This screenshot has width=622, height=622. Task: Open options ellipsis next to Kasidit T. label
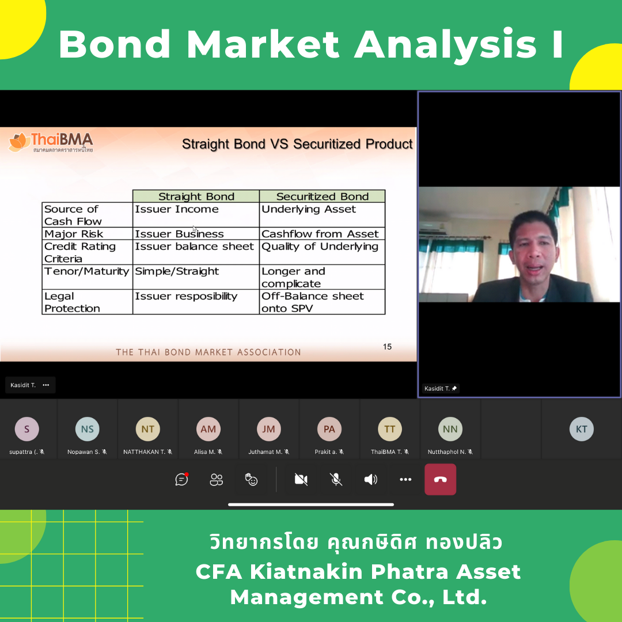coord(46,385)
